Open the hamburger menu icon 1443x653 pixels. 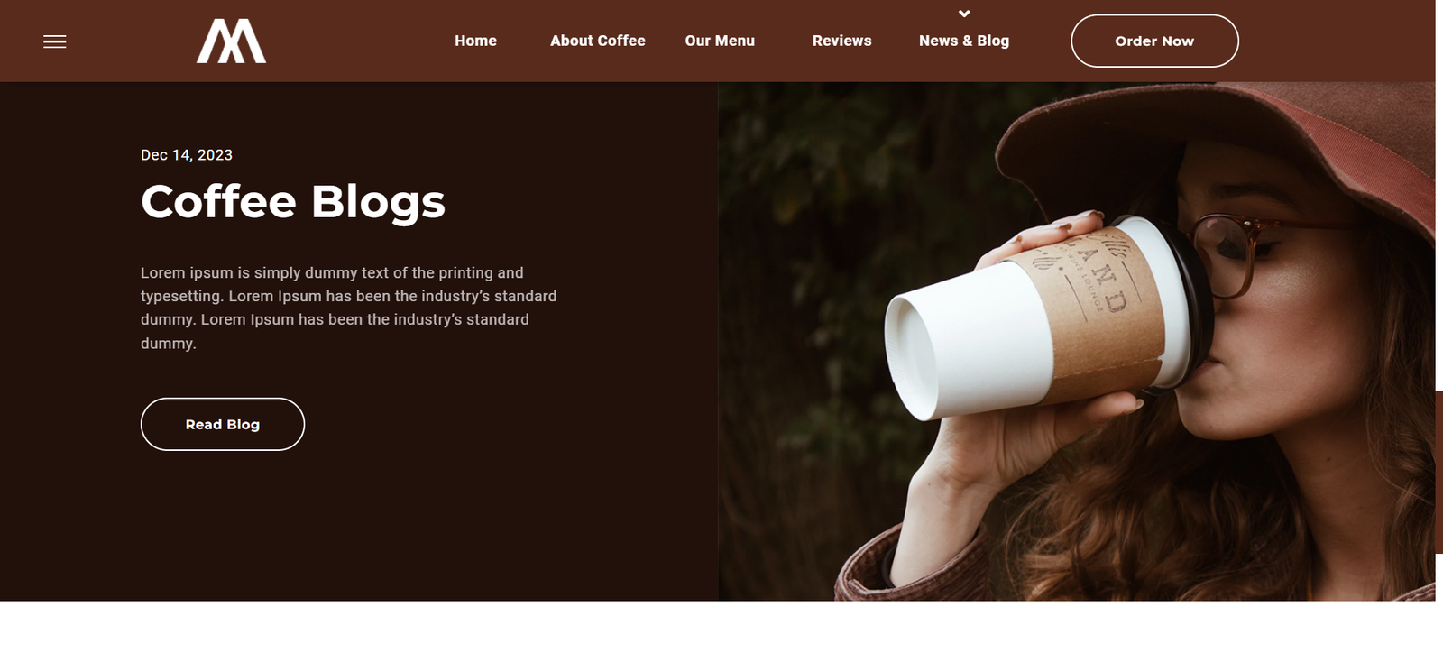click(x=55, y=41)
